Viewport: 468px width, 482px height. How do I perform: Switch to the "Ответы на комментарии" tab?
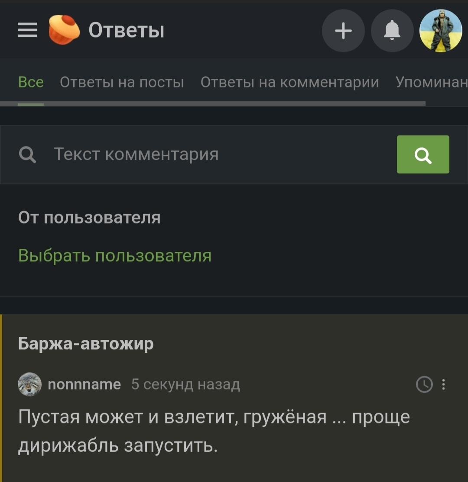tap(289, 82)
